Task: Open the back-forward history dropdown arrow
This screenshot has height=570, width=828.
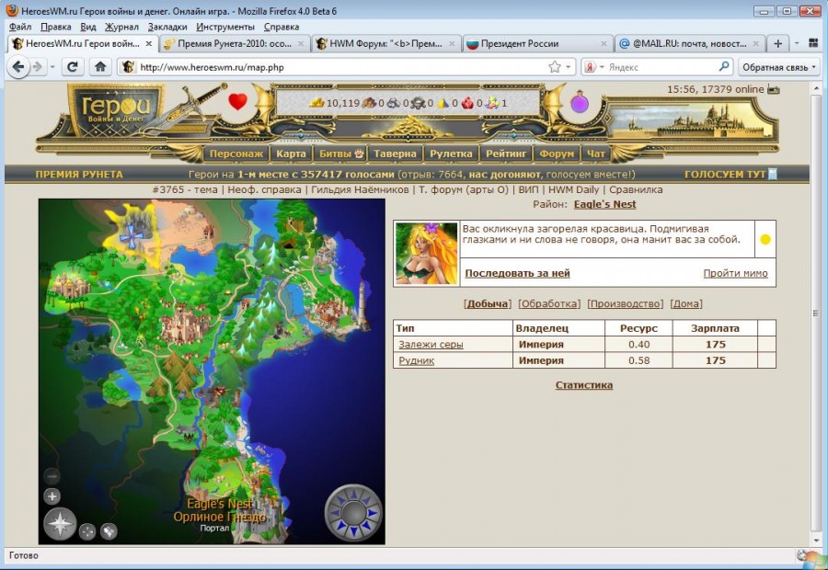Action: [x=52, y=67]
